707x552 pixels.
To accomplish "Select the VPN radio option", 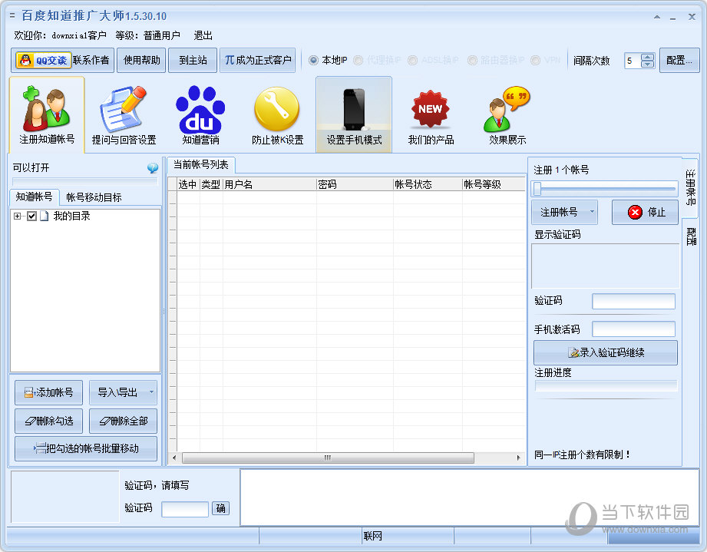I will [545, 60].
